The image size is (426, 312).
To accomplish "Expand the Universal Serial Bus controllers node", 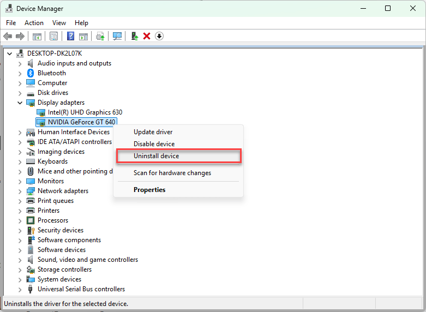I will click(x=20, y=289).
